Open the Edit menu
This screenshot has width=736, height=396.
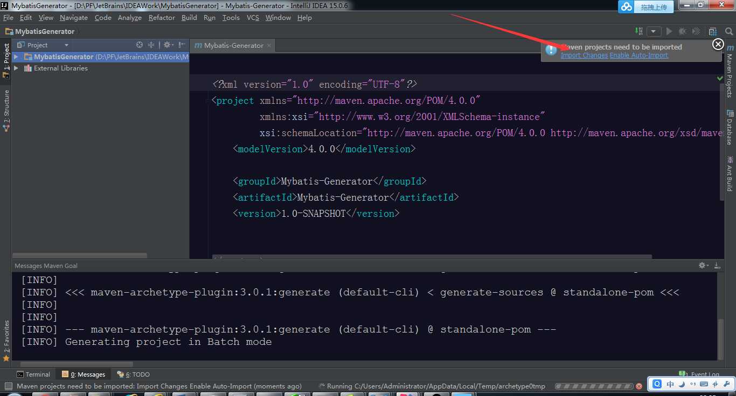[26, 18]
